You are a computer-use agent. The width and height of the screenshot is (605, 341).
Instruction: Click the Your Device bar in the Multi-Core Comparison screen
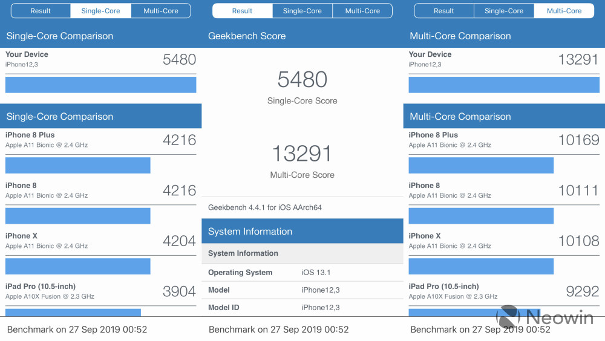[504, 85]
